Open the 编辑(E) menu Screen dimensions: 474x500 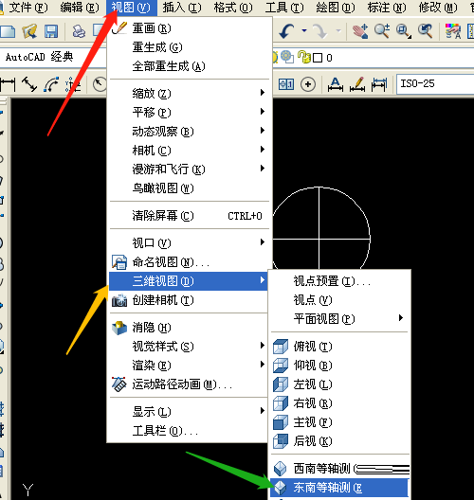80,7
